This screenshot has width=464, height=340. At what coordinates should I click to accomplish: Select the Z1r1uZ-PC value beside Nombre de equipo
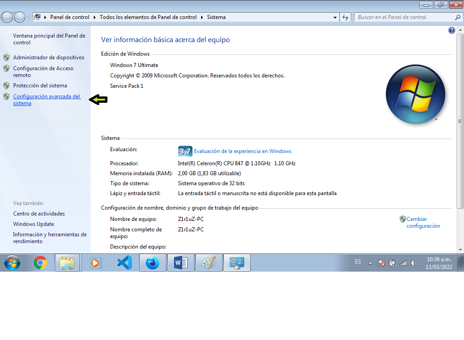[191, 219]
